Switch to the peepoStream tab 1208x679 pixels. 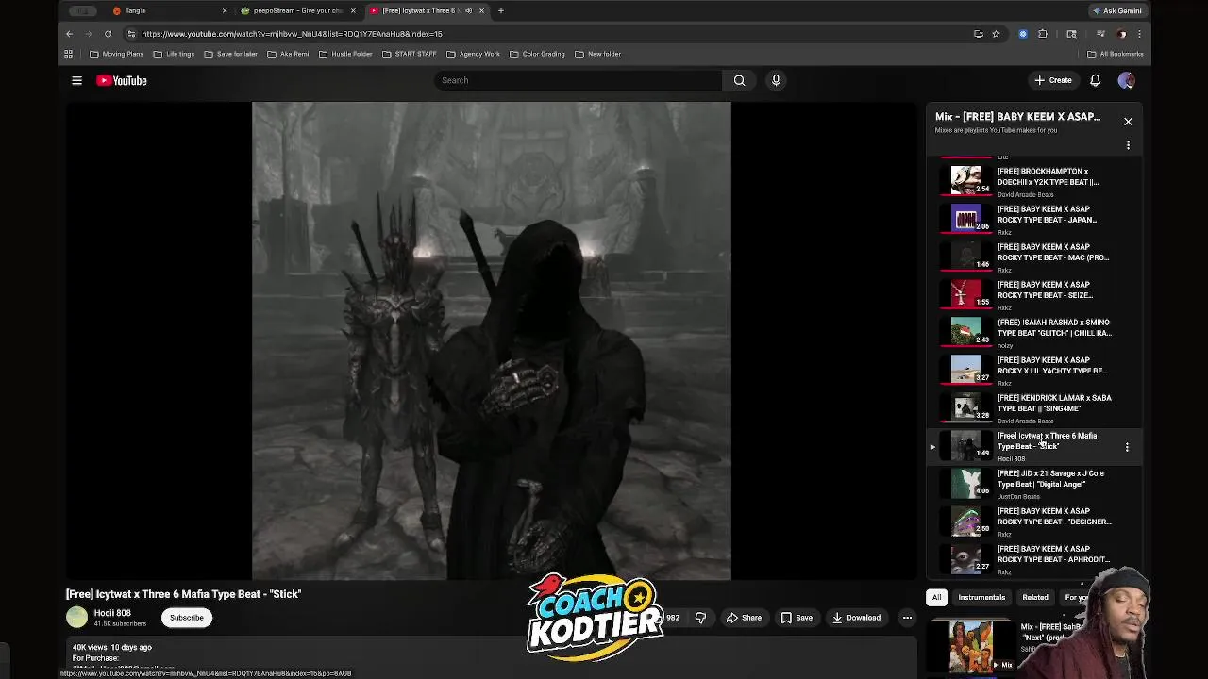(x=298, y=10)
